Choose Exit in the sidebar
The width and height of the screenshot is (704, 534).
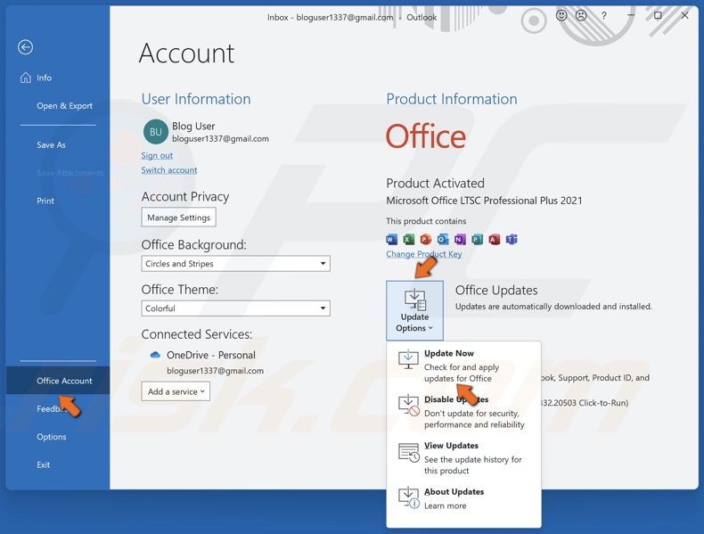(x=43, y=464)
